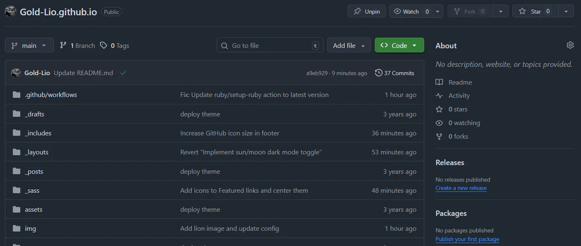The height and width of the screenshot is (246, 581).
Task: View the 0 Tags page
Action: click(115, 45)
